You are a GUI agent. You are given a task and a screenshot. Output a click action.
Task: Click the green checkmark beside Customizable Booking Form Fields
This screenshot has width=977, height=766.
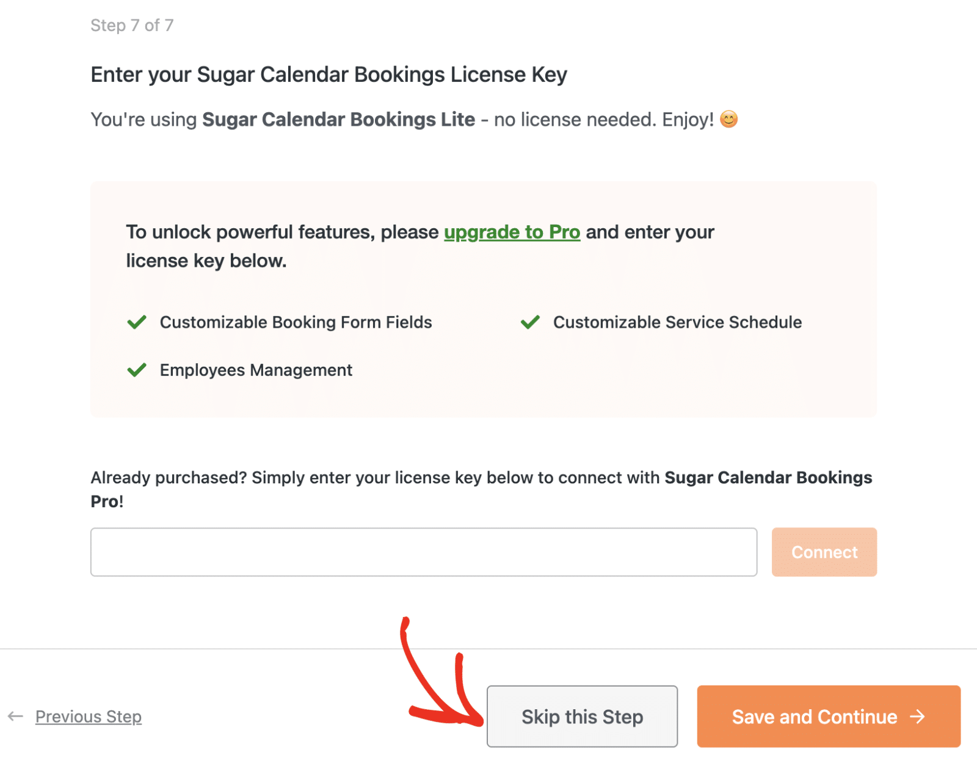coord(136,322)
